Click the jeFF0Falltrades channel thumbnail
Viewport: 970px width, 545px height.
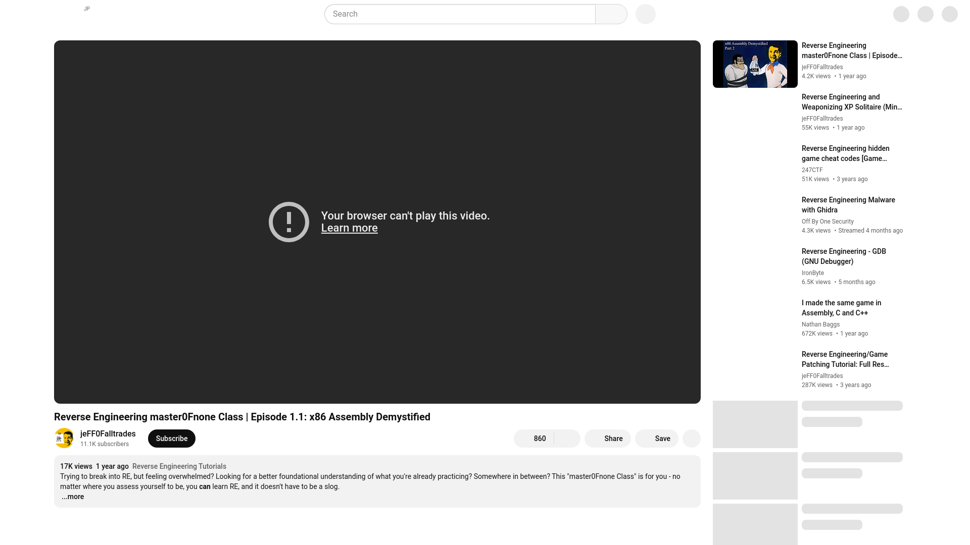click(64, 438)
